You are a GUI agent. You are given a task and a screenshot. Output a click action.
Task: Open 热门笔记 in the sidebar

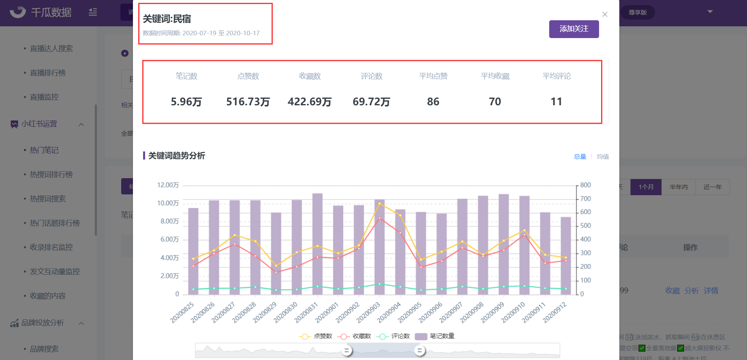tap(44, 150)
